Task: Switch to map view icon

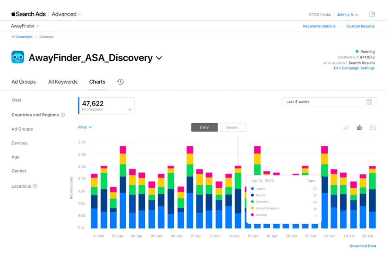Action: click(x=373, y=128)
